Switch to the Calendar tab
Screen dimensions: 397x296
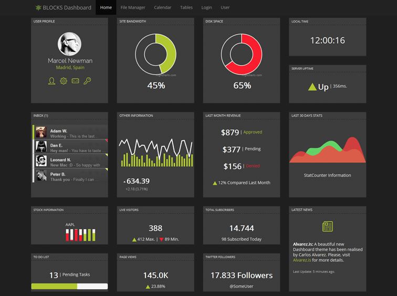tap(162, 8)
